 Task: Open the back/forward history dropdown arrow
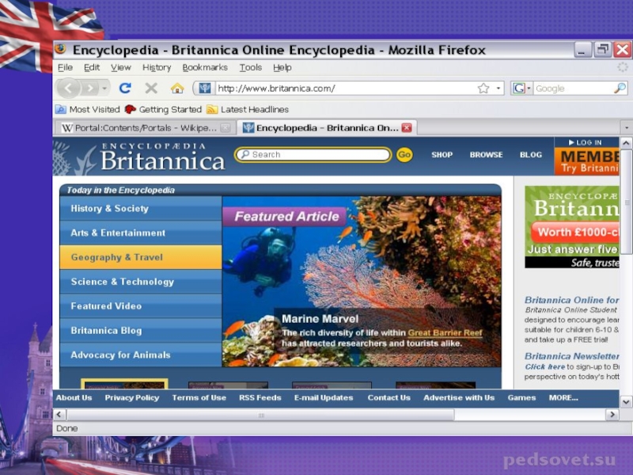104,88
